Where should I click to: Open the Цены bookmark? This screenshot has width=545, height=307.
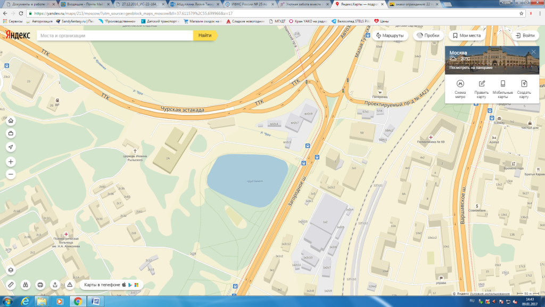pos(381,21)
